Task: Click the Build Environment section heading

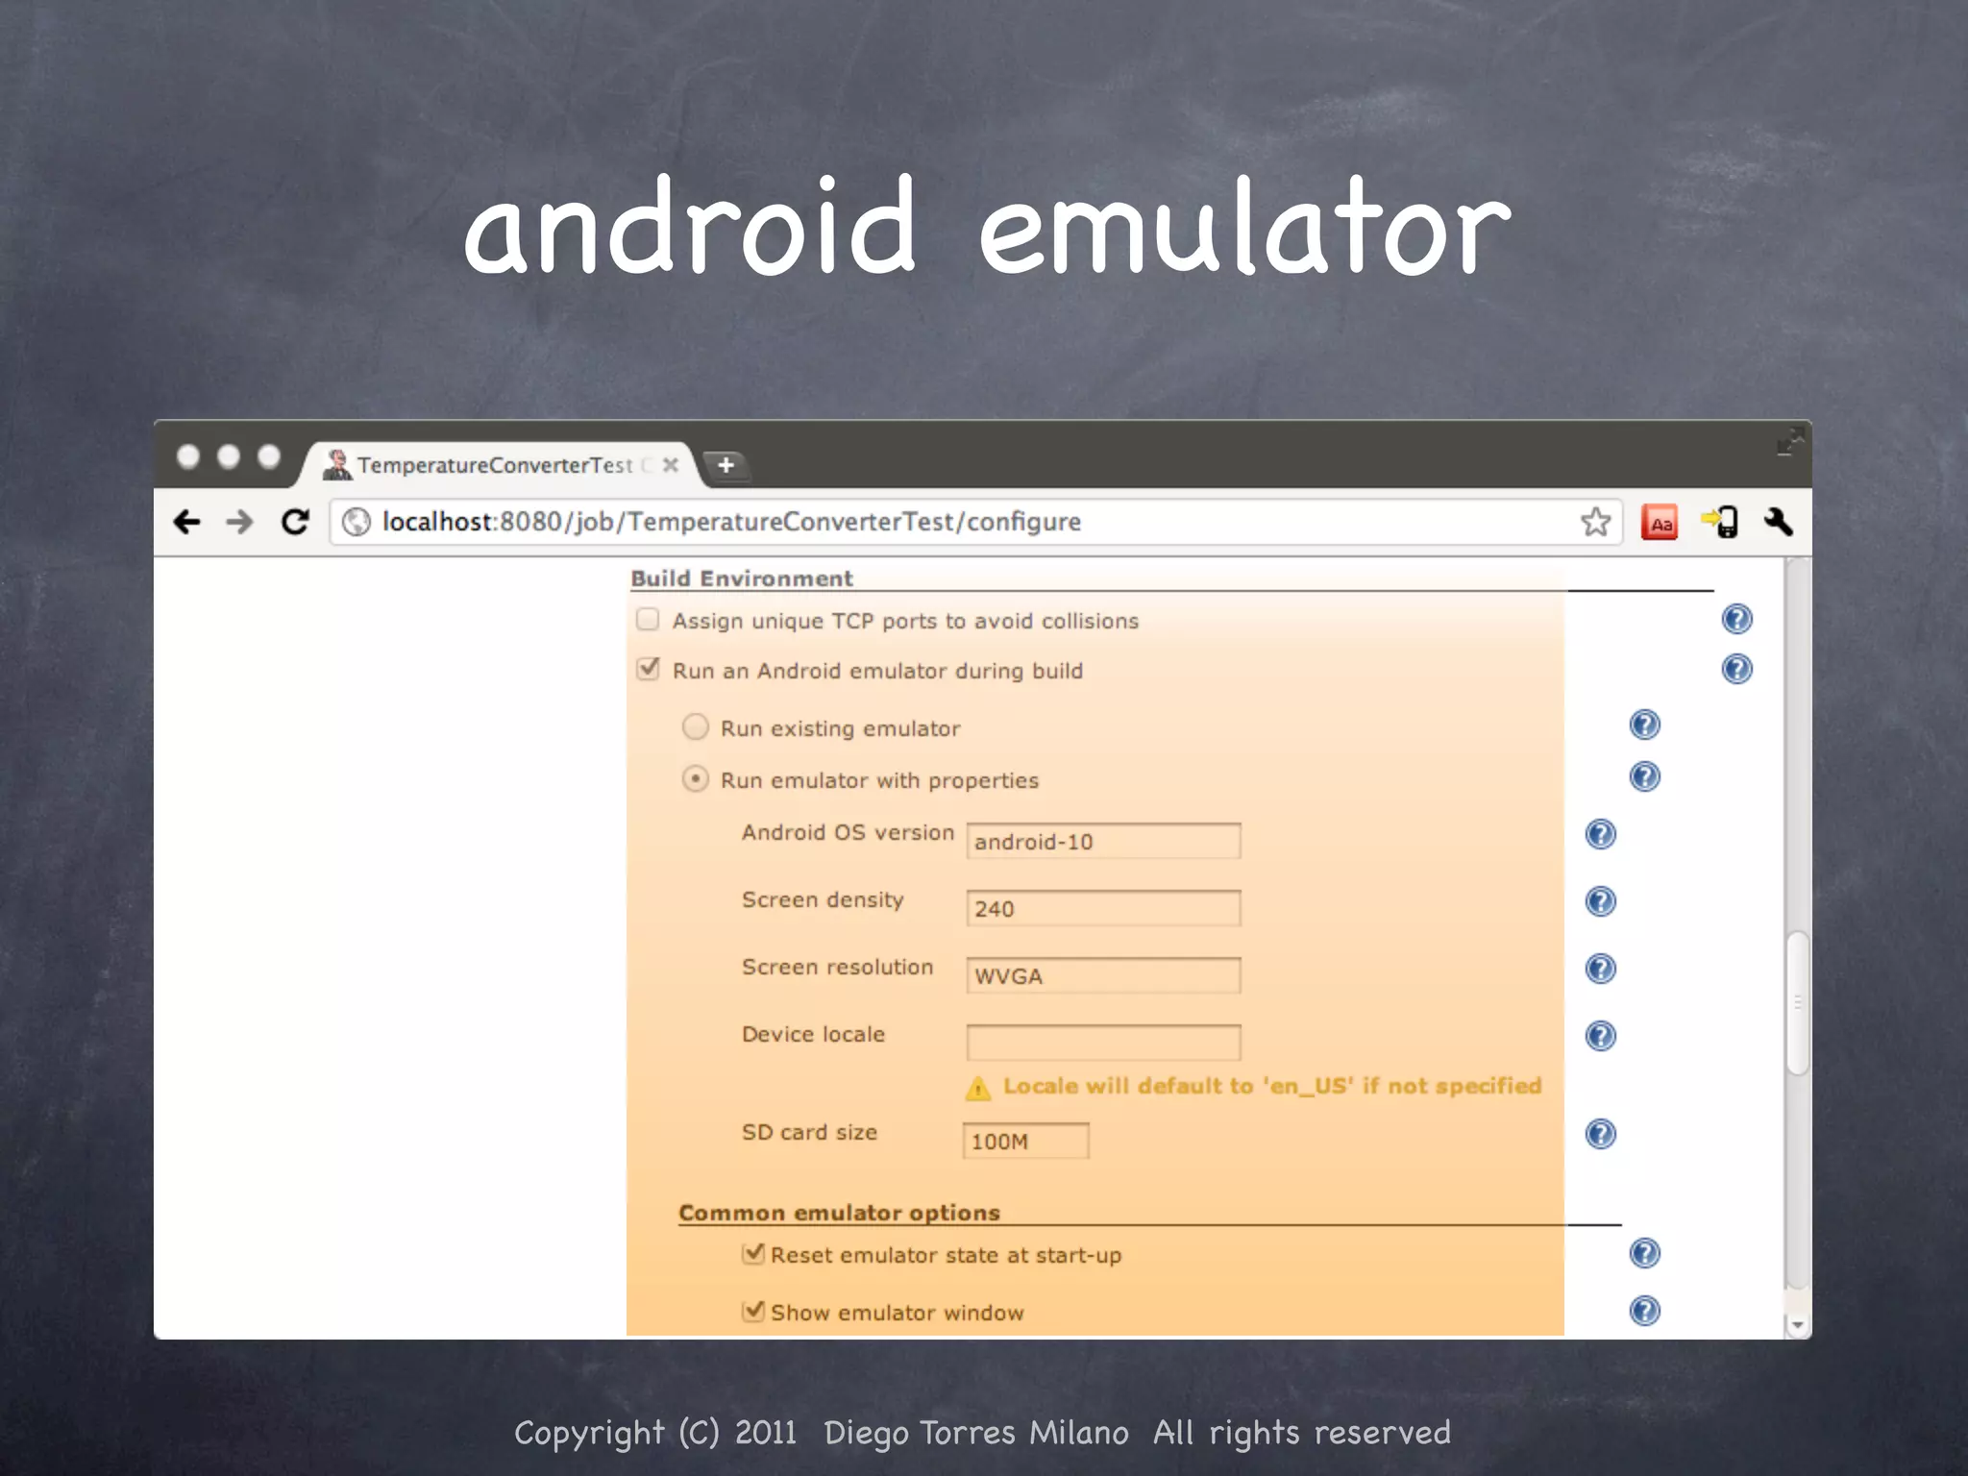Action: click(x=742, y=578)
